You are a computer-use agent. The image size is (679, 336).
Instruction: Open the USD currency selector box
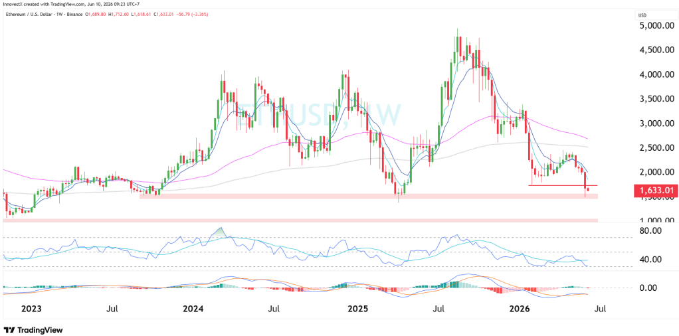tap(643, 15)
